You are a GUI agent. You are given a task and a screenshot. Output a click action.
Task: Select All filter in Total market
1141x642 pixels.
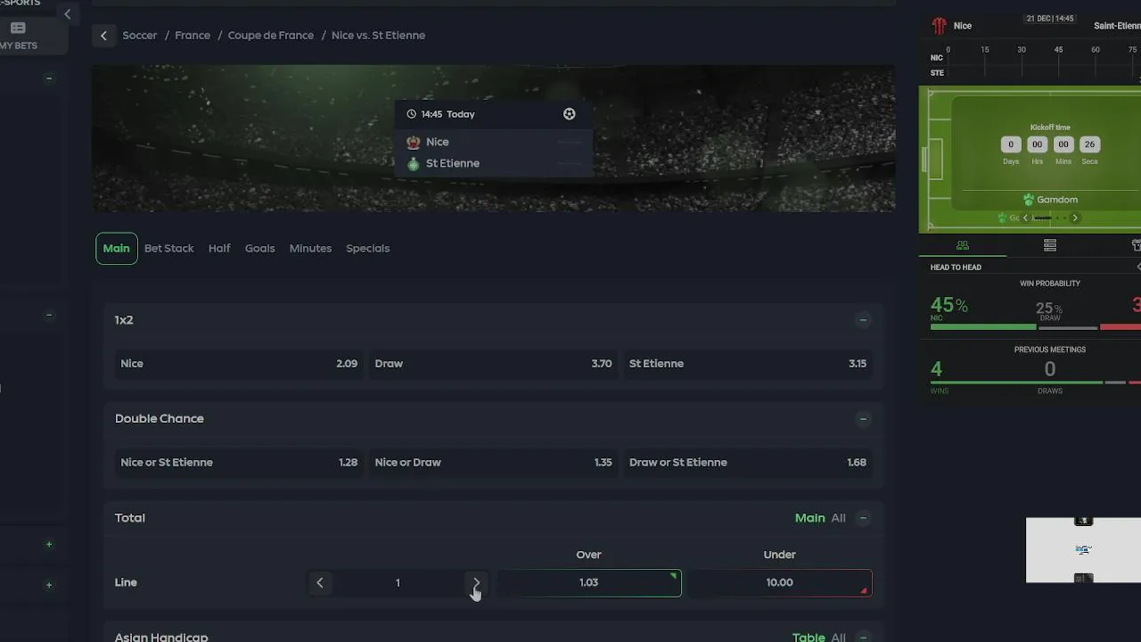[x=838, y=518]
